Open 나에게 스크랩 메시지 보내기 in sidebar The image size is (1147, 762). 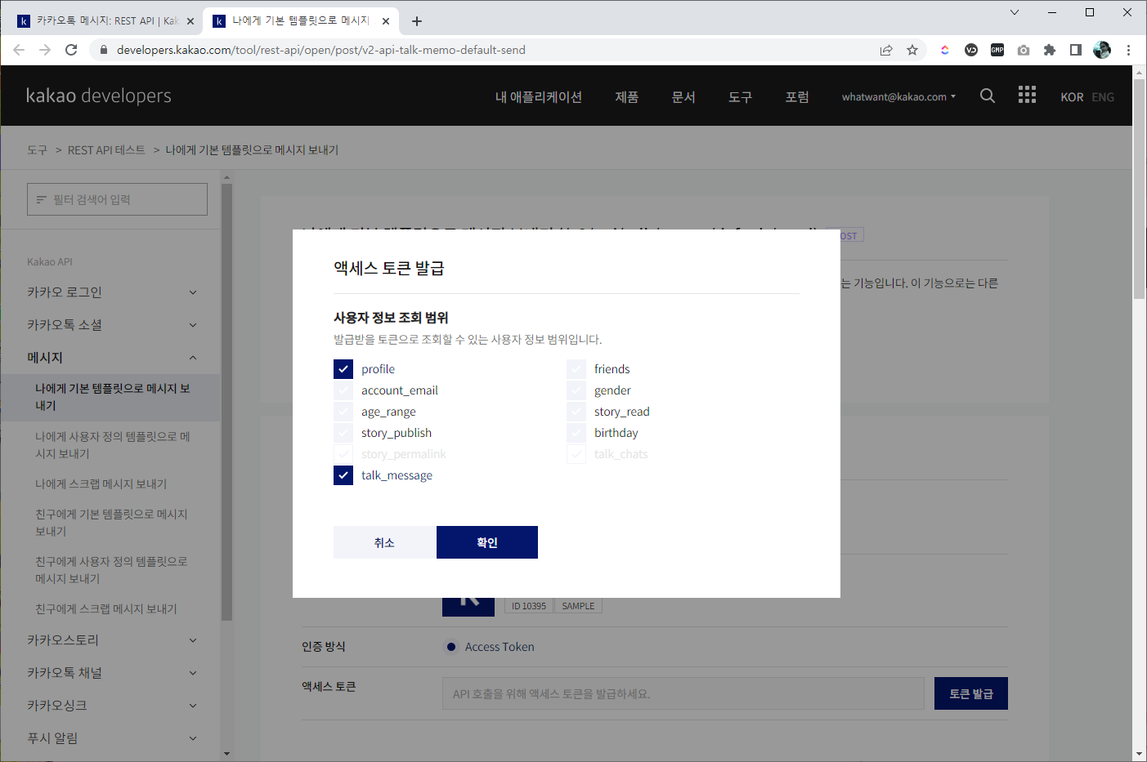pyautogui.click(x=101, y=484)
